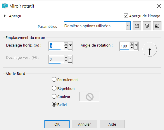Image resolution: width=164 pixels, height=130 pixels.
Task: Click the reset to default arrow icon
Action: (157, 26)
